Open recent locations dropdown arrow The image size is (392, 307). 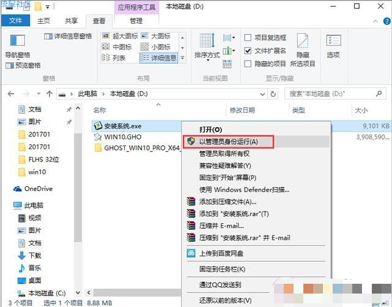click(x=39, y=94)
